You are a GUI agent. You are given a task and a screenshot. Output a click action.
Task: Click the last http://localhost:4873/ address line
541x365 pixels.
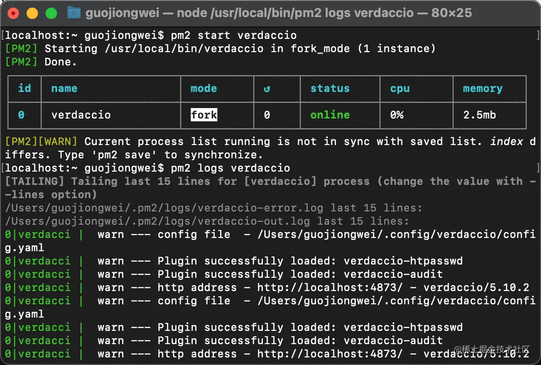coord(330,354)
